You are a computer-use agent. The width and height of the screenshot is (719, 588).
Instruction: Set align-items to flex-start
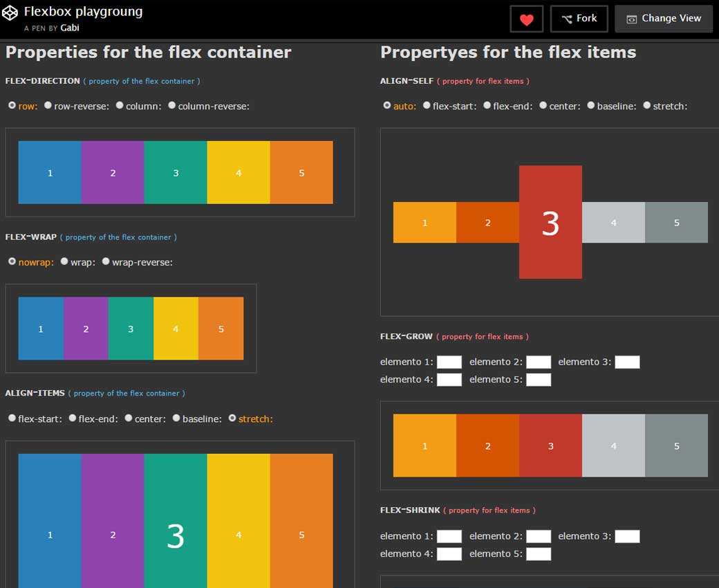(12, 419)
